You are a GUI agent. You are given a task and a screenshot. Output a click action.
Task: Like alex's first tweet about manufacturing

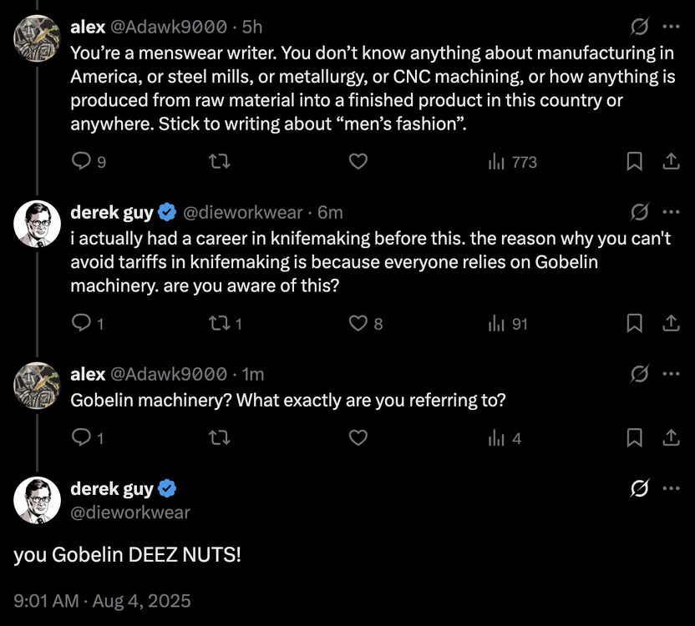click(x=358, y=161)
